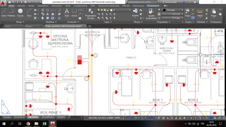Toggle Ortho mode in status bar
This screenshot has width=226, height=127.
click(x=132, y=118)
